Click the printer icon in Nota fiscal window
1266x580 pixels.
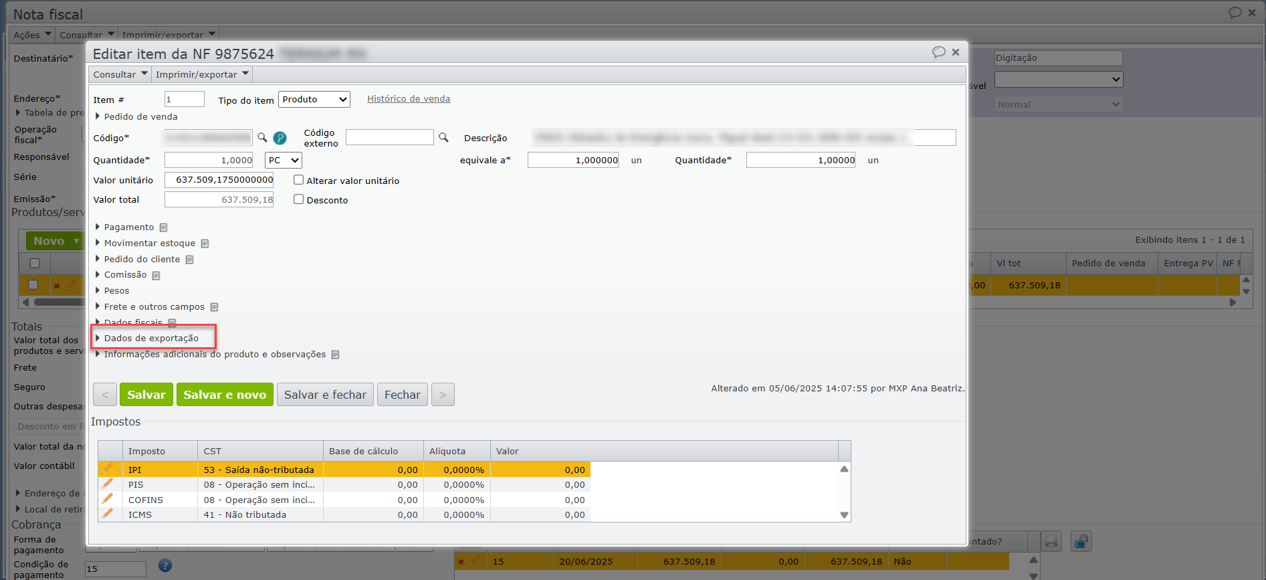(x=1051, y=541)
